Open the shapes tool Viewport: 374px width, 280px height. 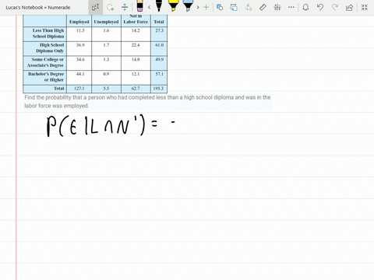220,7
